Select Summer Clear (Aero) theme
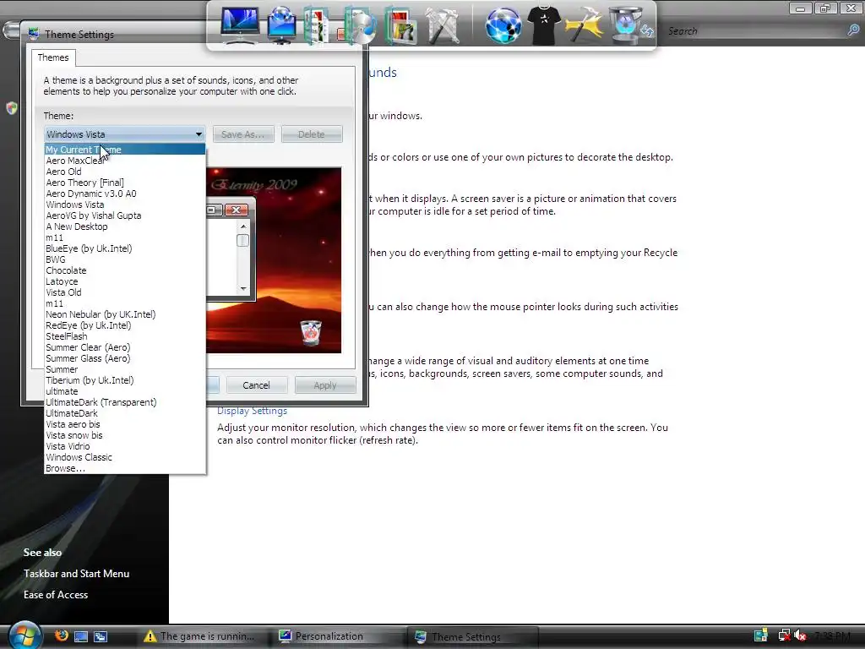Image resolution: width=865 pixels, height=649 pixels. [125, 347]
